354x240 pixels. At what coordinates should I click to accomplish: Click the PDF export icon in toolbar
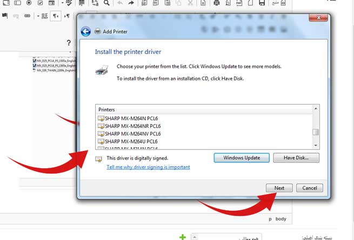[239, 3]
